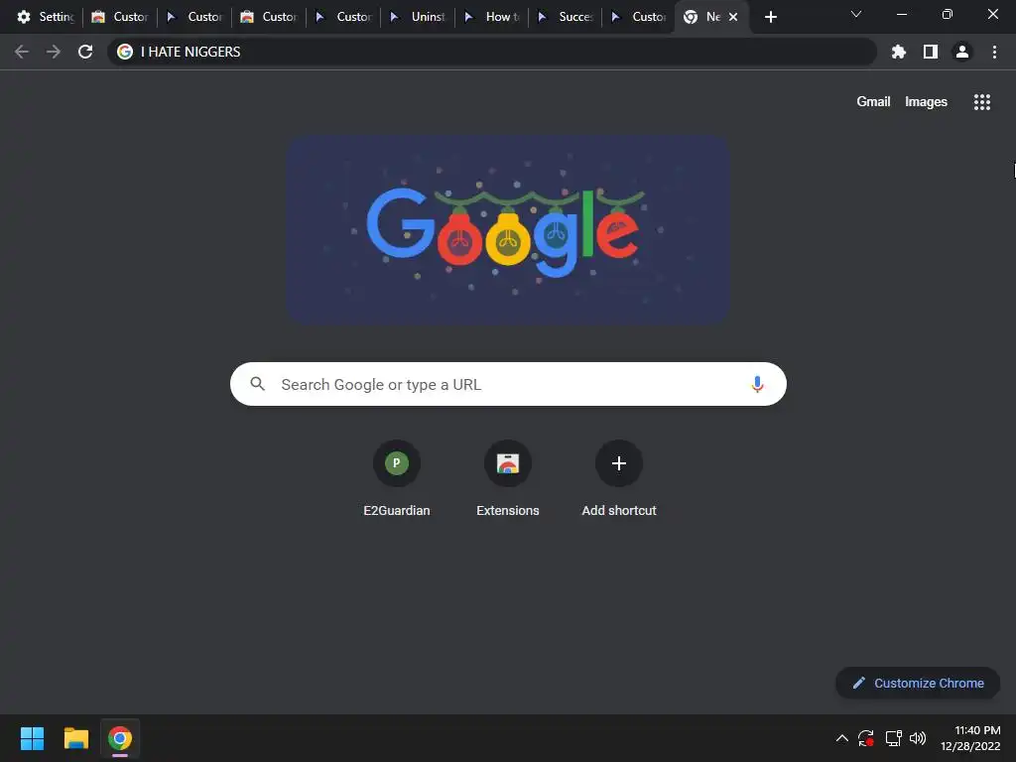1016x762 pixels.
Task: Open network status in the system tray
Action: point(894,738)
